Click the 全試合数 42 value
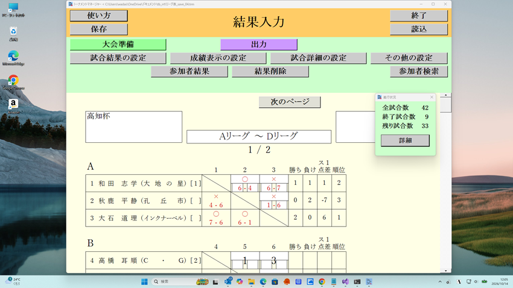The width and height of the screenshot is (513, 288). click(425, 108)
